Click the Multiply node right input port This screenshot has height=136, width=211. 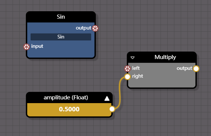click(x=128, y=77)
